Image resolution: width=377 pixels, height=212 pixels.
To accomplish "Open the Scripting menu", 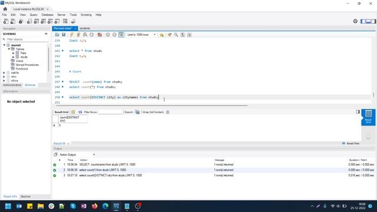I will tap(86, 15).
